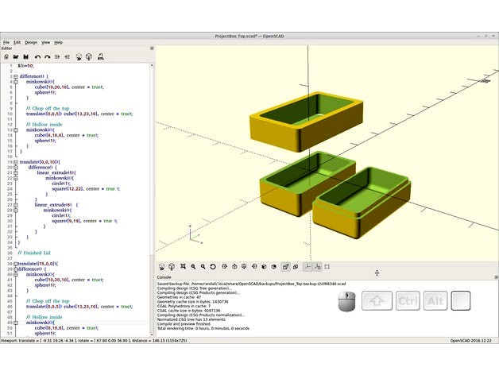The width and height of the screenshot is (499, 375).
Task: Collapse the fold marker at line 4 minkowski()
Action: (15, 82)
